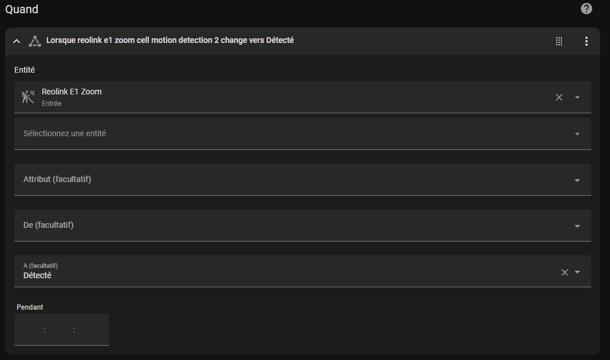
Task: Open the 'À (facultatif)' dropdown arrow
Action: click(x=577, y=272)
